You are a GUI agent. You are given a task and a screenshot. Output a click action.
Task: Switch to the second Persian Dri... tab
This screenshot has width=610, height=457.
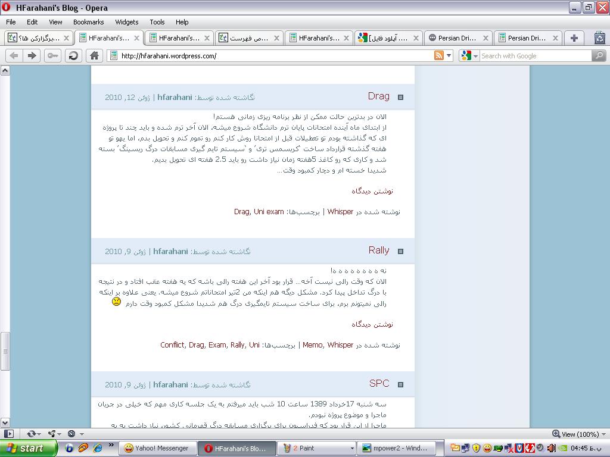527,38
